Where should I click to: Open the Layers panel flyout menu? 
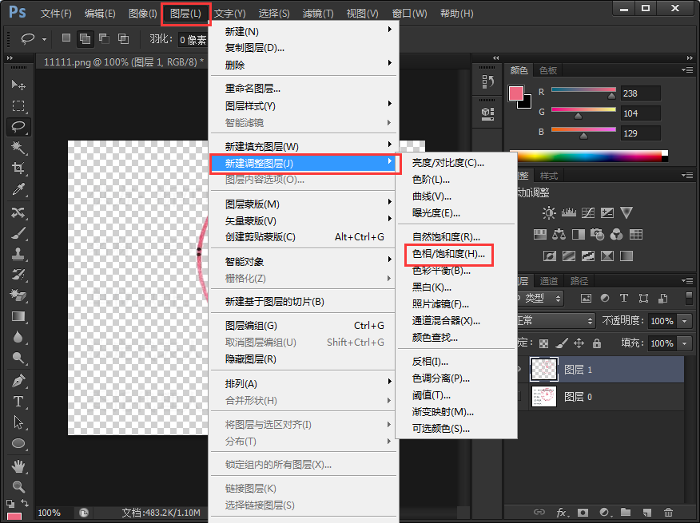tap(687, 281)
